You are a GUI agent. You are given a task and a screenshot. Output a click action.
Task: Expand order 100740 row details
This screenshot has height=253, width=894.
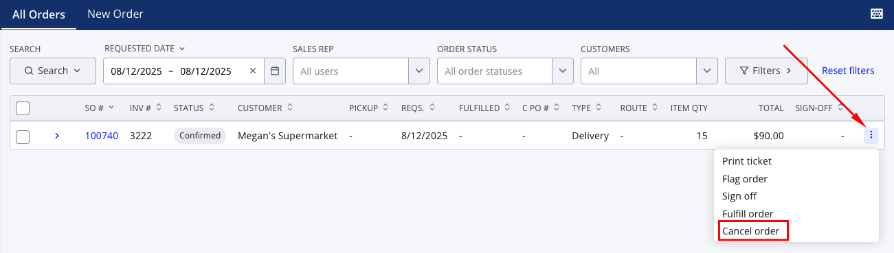pyautogui.click(x=57, y=136)
